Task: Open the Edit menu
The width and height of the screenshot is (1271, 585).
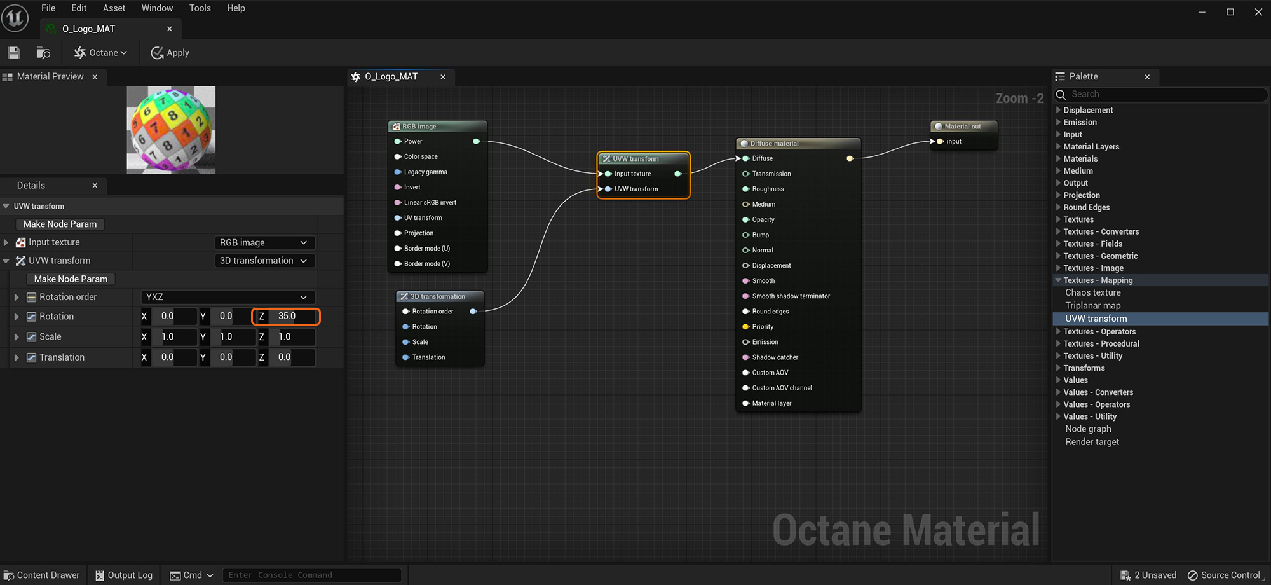Action: [x=79, y=8]
